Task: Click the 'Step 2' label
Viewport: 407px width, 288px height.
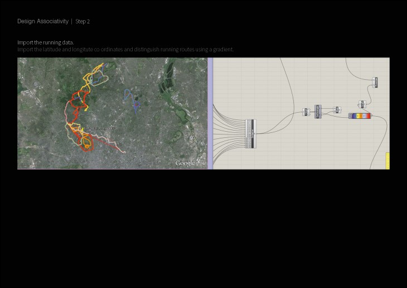Action: pos(83,21)
